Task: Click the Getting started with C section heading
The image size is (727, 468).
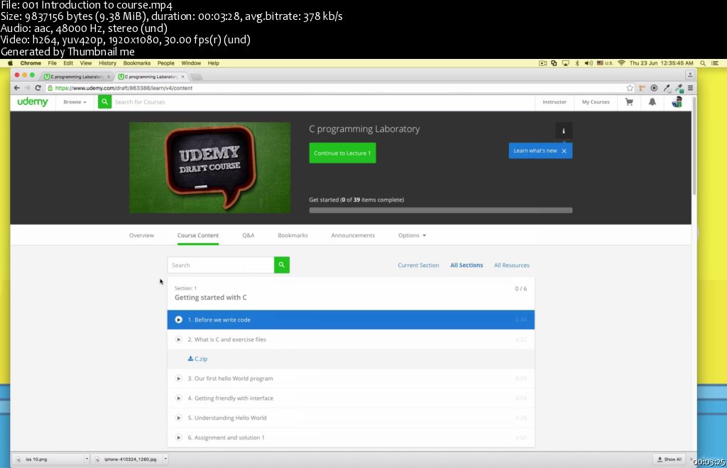Action: (x=210, y=298)
